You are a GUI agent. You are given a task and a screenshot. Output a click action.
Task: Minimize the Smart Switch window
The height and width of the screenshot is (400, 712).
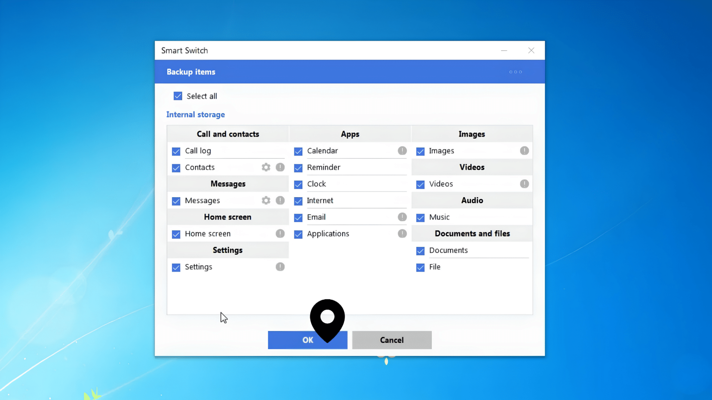504,51
